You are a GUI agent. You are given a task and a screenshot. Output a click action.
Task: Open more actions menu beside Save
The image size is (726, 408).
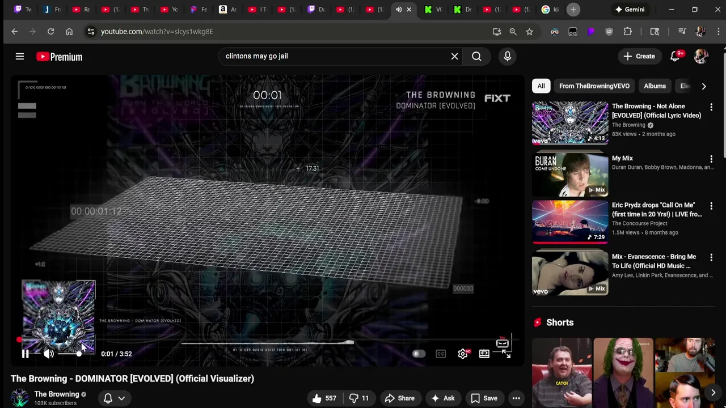[x=516, y=398]
